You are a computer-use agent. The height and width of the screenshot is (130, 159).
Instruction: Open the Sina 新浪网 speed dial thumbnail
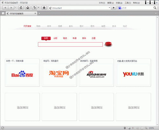(x=96, y=74)
